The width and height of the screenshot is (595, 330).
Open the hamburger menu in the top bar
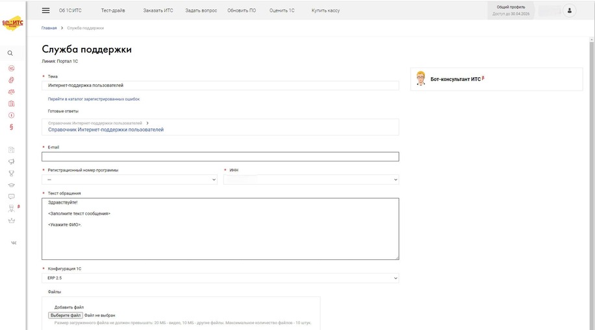pyautogui.click(x=45, y=10)
